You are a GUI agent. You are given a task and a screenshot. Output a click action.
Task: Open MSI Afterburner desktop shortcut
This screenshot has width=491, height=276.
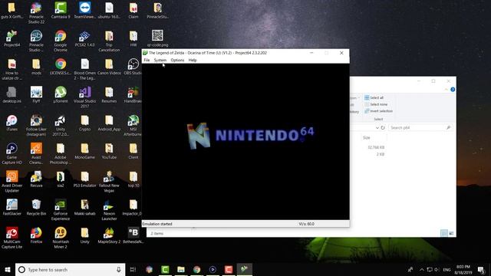click(133, 125)
